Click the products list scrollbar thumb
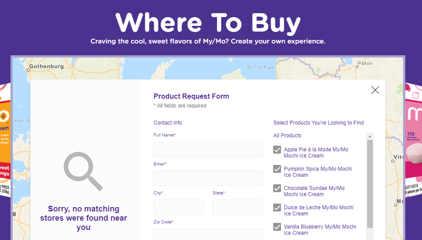422x240 pixels. click(x=370, y=184)
